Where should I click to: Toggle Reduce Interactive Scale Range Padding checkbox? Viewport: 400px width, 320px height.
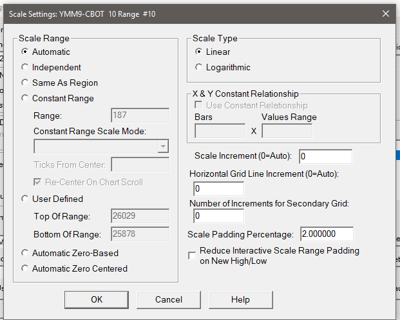pyautogui.click(x=192, y=255)
